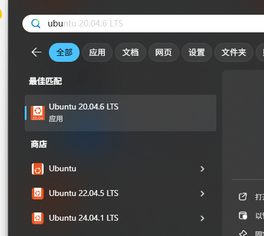This screenshot has width=264, height=236.
Task: Expand the Ubuntu 24.04.1 LTS chevron
Action: pyautogui.click(x=202, y=218)
